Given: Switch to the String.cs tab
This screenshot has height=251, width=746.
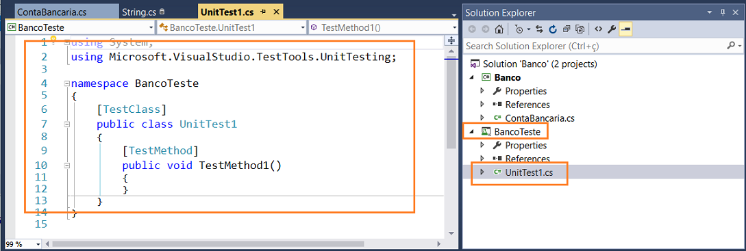Looking at the screenshot, I should pos(142,11).
